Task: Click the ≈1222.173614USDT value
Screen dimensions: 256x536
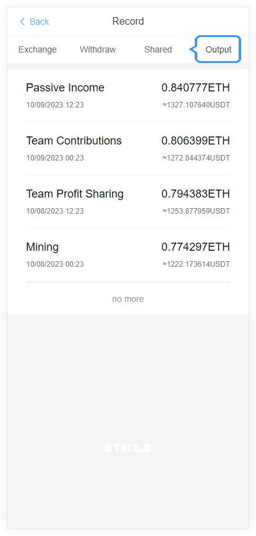Action: tap(196, 264)
